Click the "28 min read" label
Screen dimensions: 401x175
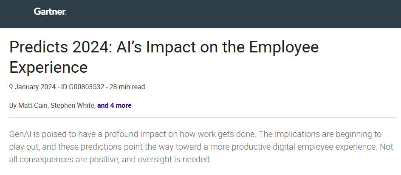[x=127, y=87]
